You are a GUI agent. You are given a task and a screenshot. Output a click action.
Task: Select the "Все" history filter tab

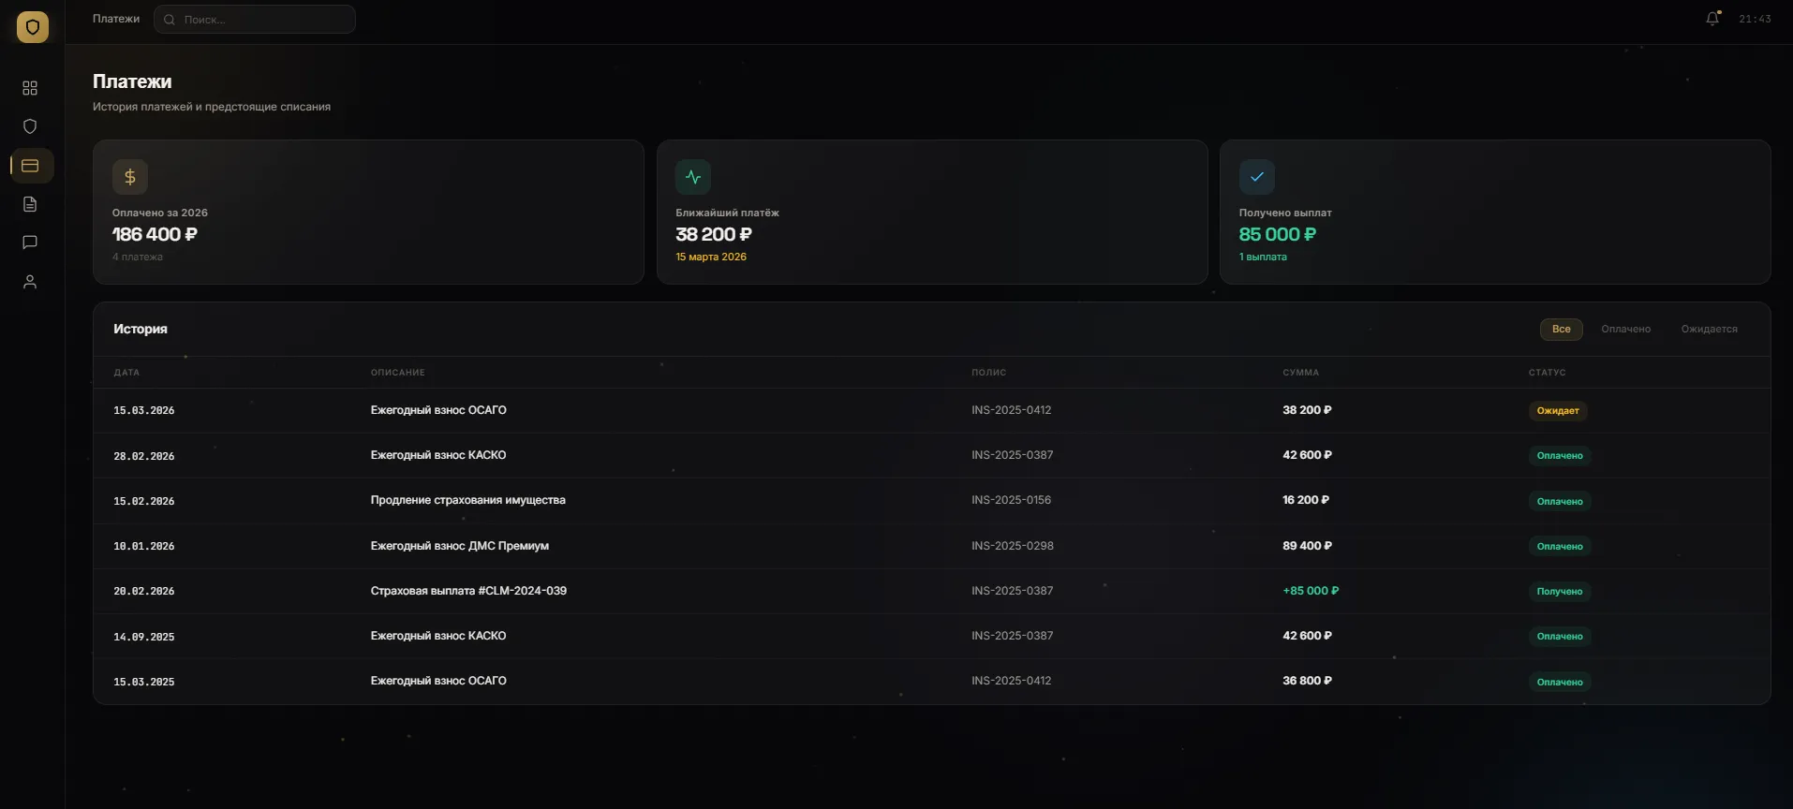(x=1561, y=330)
